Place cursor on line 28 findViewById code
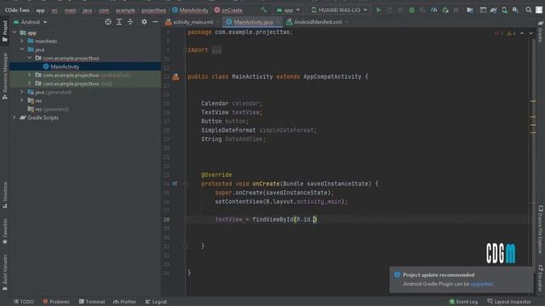 pos(266,219)
